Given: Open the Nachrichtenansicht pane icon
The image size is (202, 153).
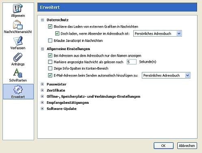Looking at the screenshot, I should pos(18,25).
